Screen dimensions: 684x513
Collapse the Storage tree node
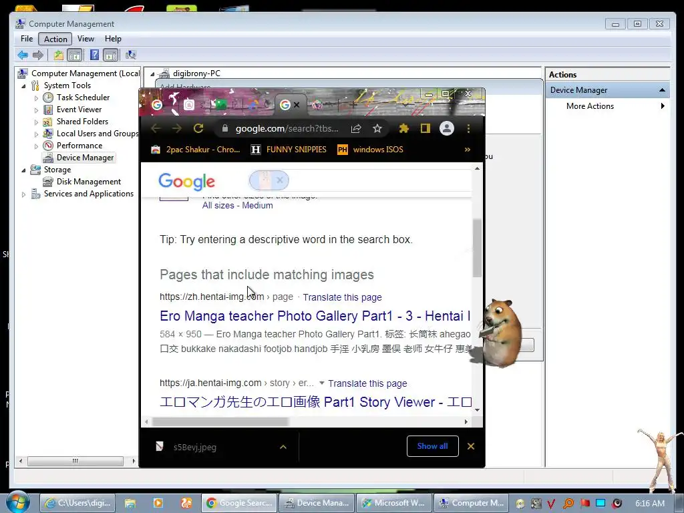pos(23,170)
